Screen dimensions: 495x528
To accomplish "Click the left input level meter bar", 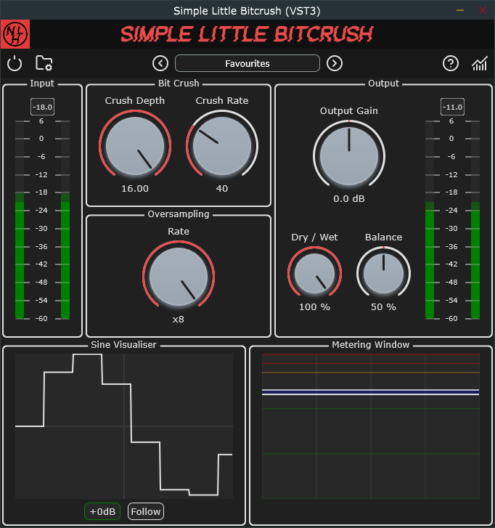I will 20,219.
